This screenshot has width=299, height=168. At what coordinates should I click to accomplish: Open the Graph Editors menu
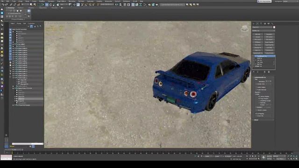point(62,1)
